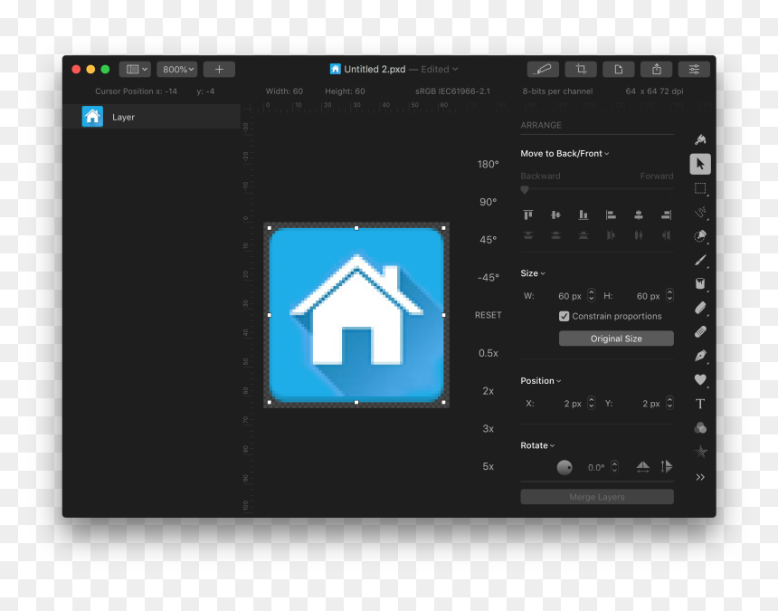Flip the layer horizontally
The image size is (778, 611).
coord(642,466)
